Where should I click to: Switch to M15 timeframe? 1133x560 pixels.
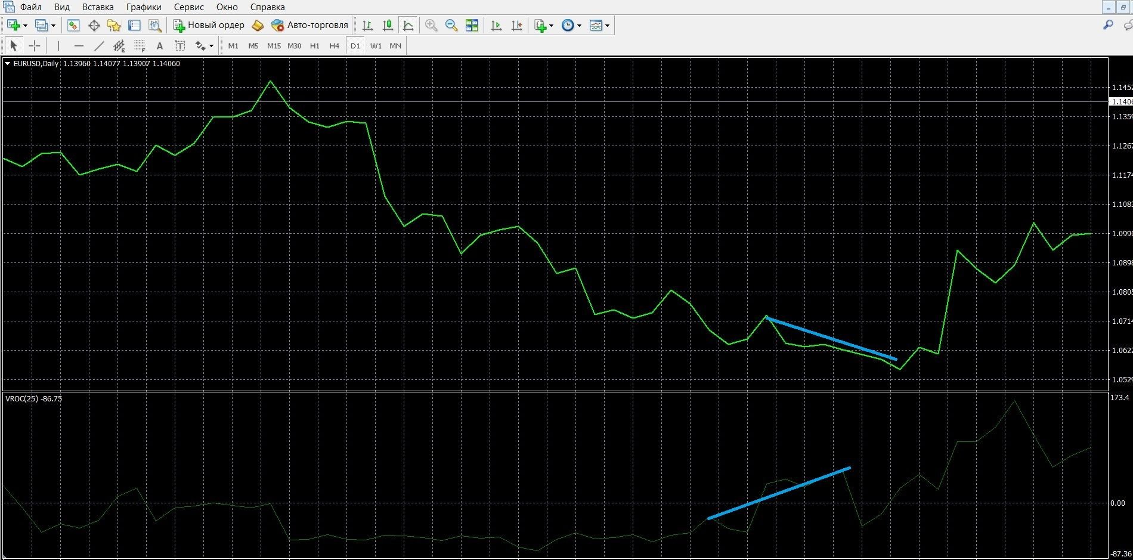point(274,45)
